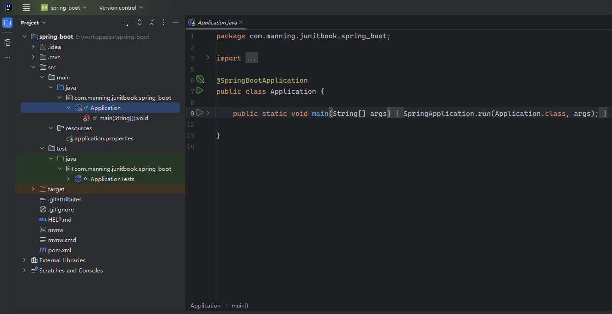
Task: Click line number 13 in gutter
Action: 191,136
